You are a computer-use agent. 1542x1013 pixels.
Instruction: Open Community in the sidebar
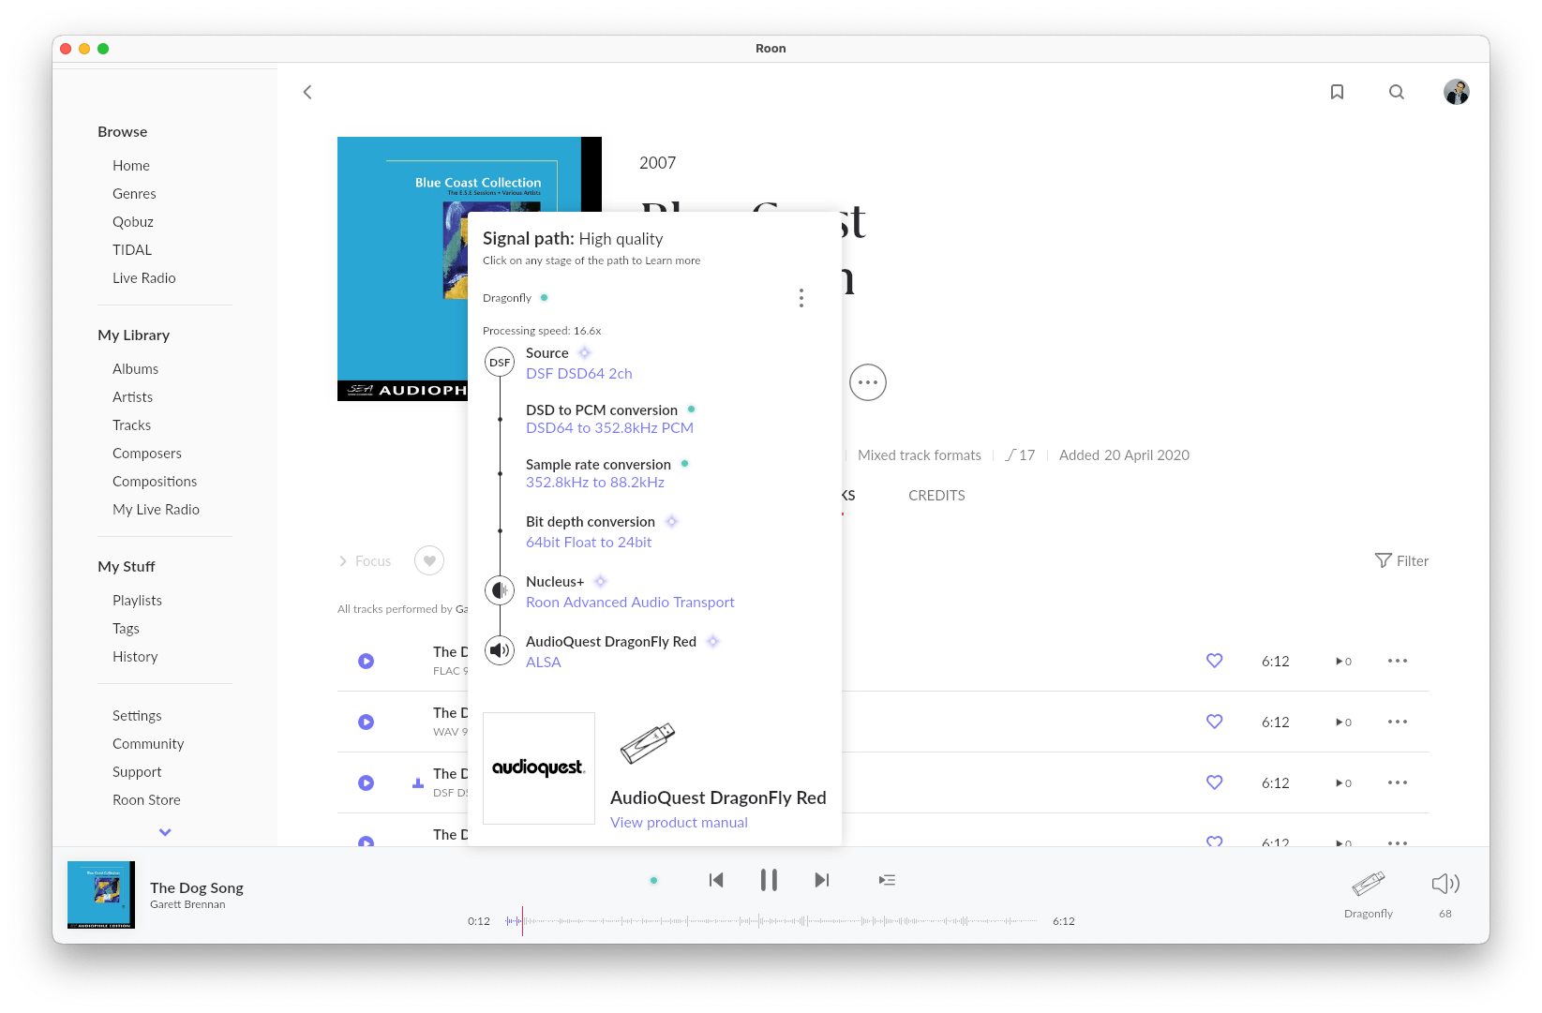tap(148, 744)
